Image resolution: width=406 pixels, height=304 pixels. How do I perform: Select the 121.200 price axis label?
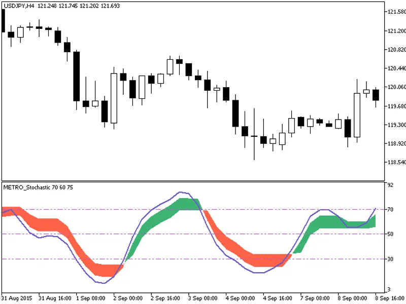click(397, 31)
